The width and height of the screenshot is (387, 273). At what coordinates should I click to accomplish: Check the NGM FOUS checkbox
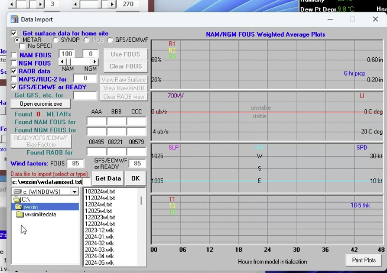coord(14,63)
